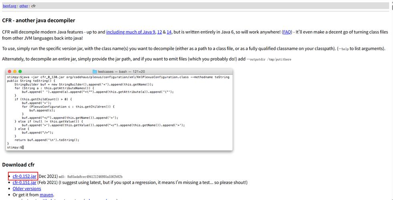The width and height of the screenshot is (393, 200).
Task: Visit the maven link
Action: 46,195
